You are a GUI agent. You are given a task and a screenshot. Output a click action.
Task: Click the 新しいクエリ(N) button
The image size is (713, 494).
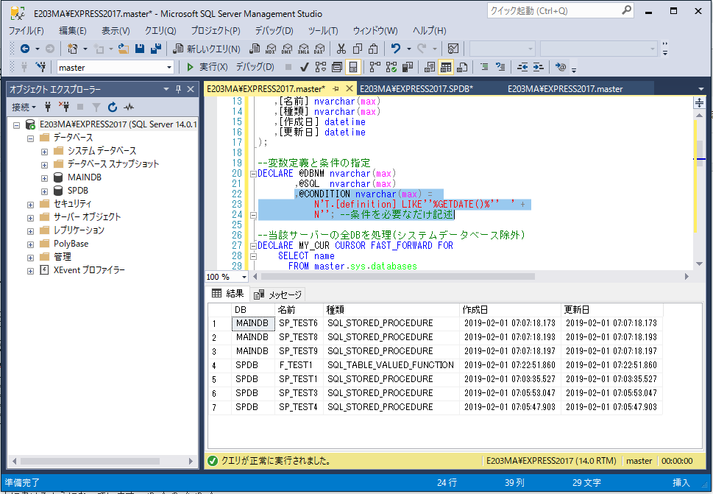207,49
